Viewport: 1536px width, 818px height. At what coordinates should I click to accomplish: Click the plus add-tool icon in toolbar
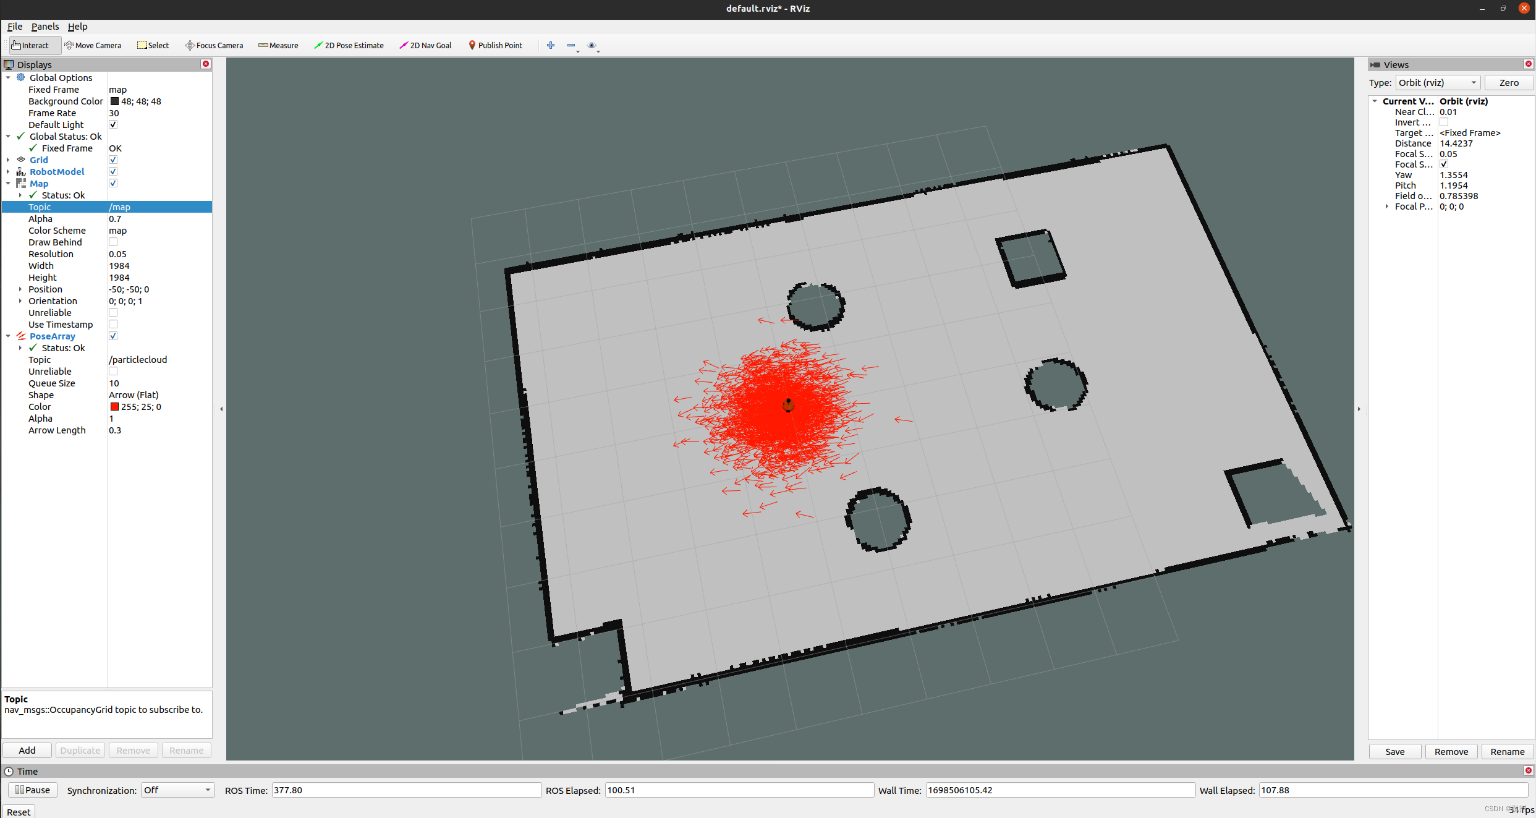551,45
